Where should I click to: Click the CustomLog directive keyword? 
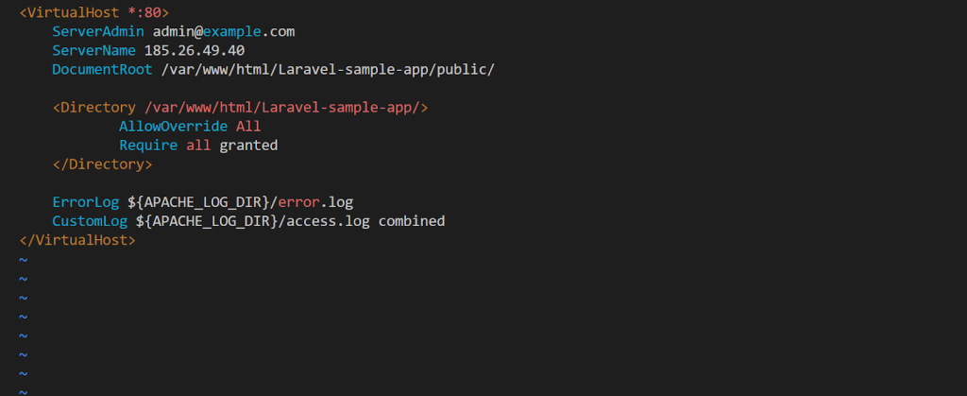pyautogui.click(x=90, y=220)
